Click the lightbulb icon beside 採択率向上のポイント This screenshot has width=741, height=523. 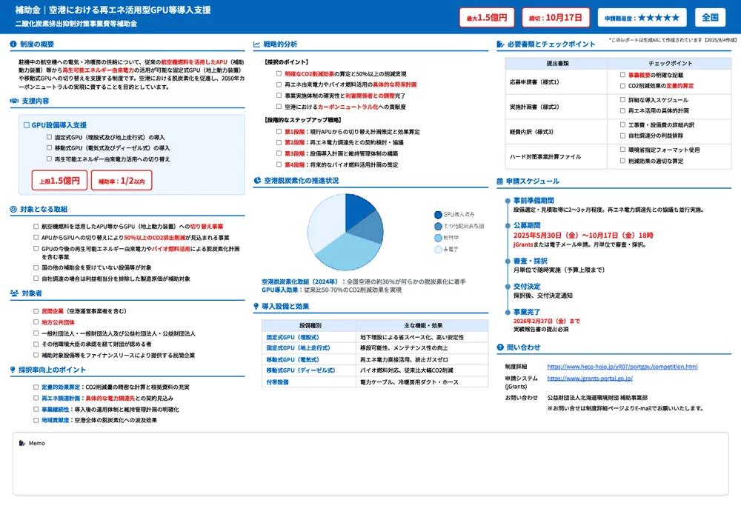[x=13, y=370]
